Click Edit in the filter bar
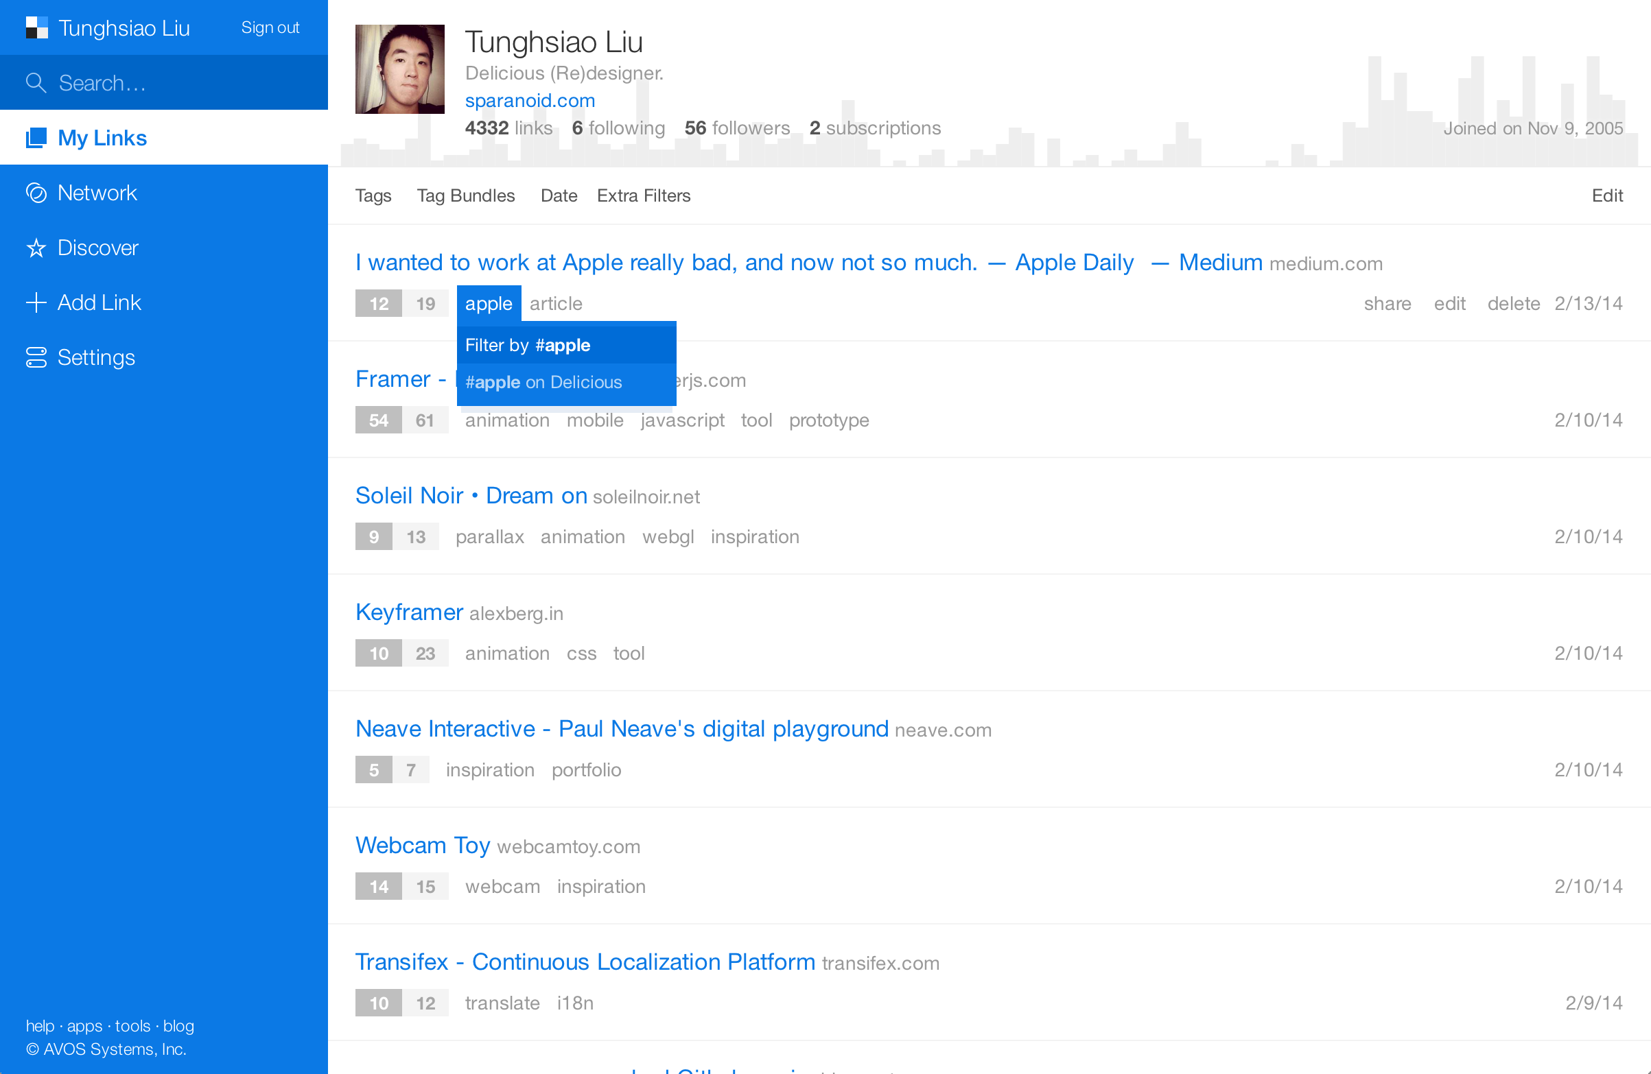The height and width of the screenshot is (1074, 1651). [1606, 196]
